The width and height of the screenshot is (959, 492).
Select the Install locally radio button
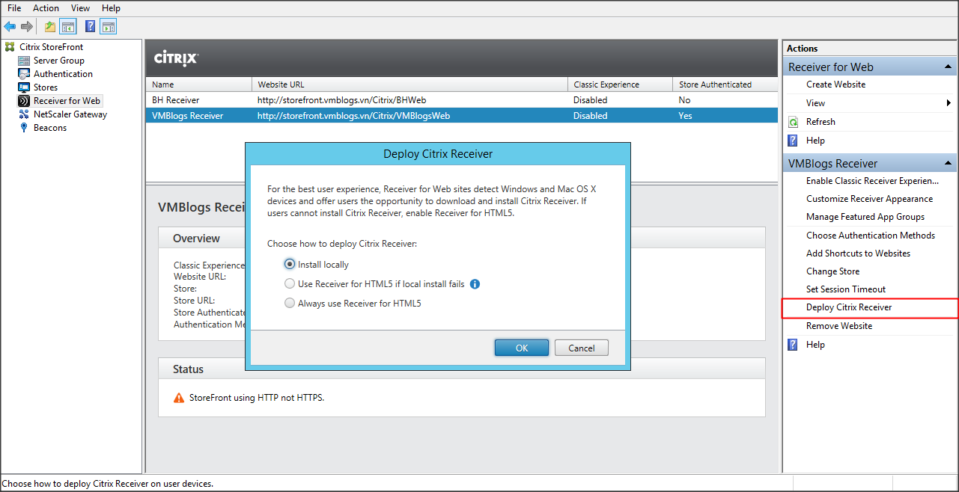point(290,265)
